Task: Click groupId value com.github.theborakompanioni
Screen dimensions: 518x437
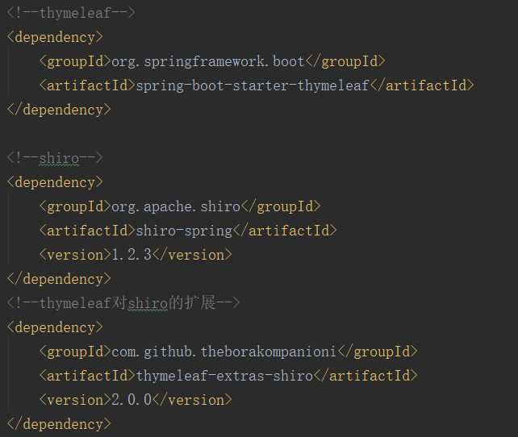Action: tap(223, 352)
